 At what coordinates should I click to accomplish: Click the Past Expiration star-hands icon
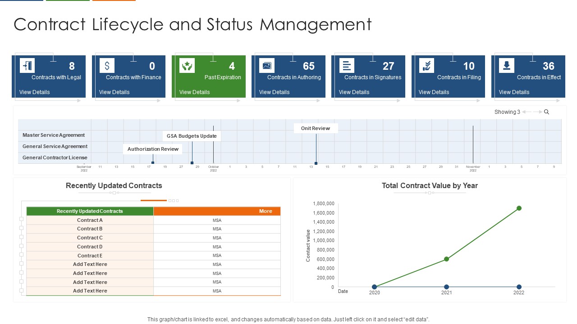[187, 66]
